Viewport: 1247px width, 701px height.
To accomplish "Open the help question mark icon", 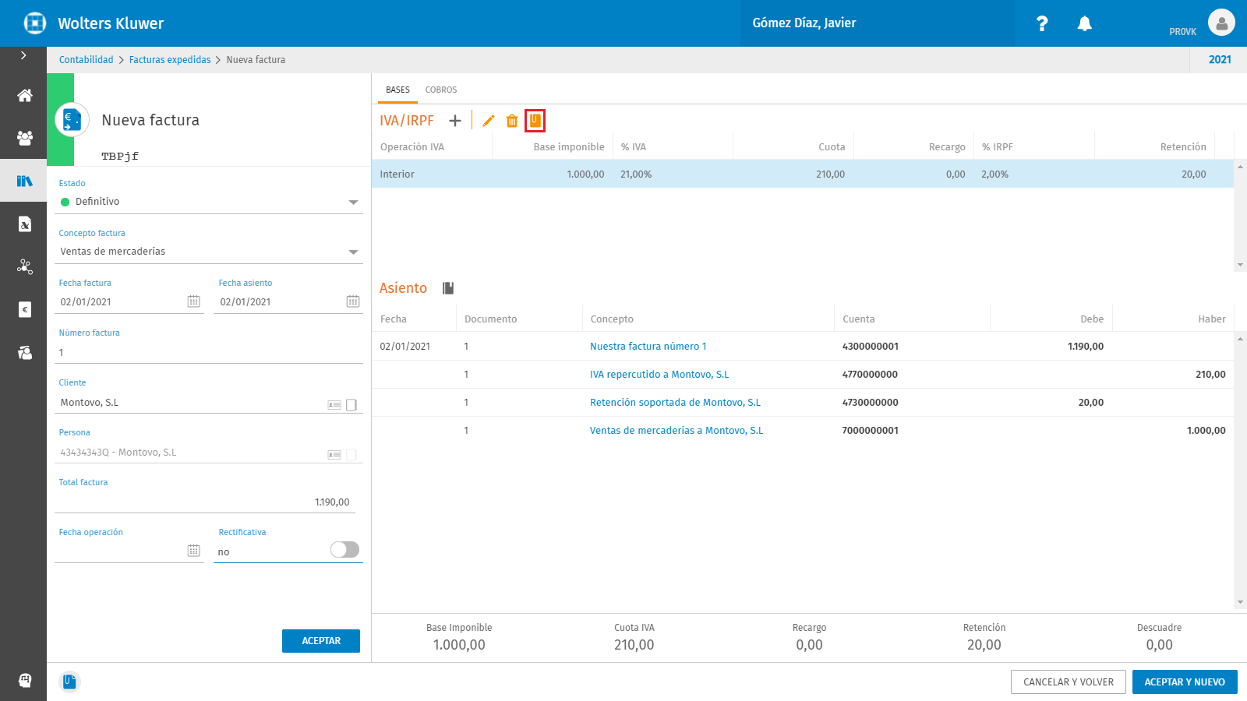I will point(1042,23).
